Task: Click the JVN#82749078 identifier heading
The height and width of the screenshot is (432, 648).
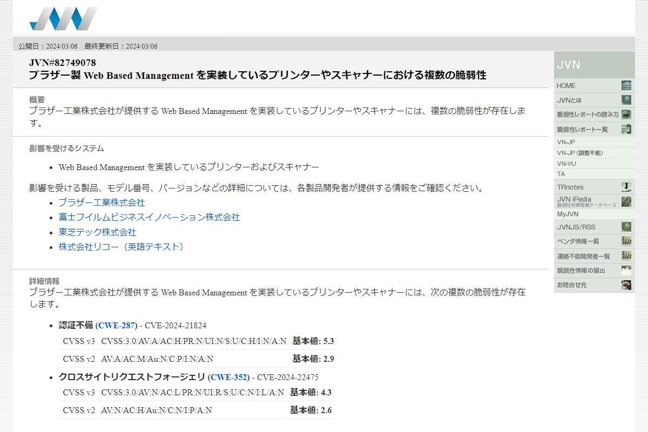Action: (x=63, y=63)
